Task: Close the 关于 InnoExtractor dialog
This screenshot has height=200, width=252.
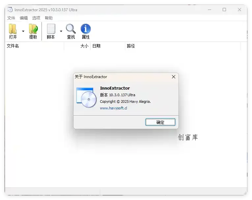Action: [174, 77]
